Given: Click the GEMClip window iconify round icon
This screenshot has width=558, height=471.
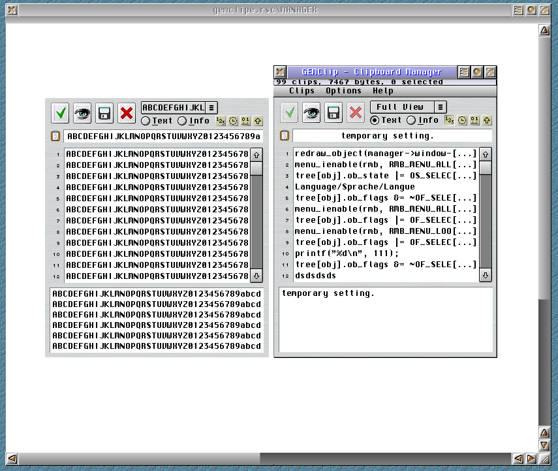Looking at the screenshot, I should [x=477, y=73].
